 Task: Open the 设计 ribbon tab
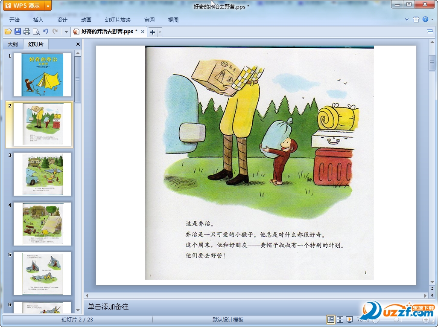(x=62, y=20)
